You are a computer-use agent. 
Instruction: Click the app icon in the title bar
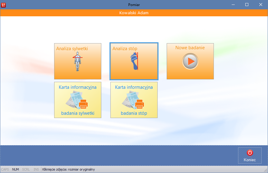pyautogui.click(x=4, y=5)
